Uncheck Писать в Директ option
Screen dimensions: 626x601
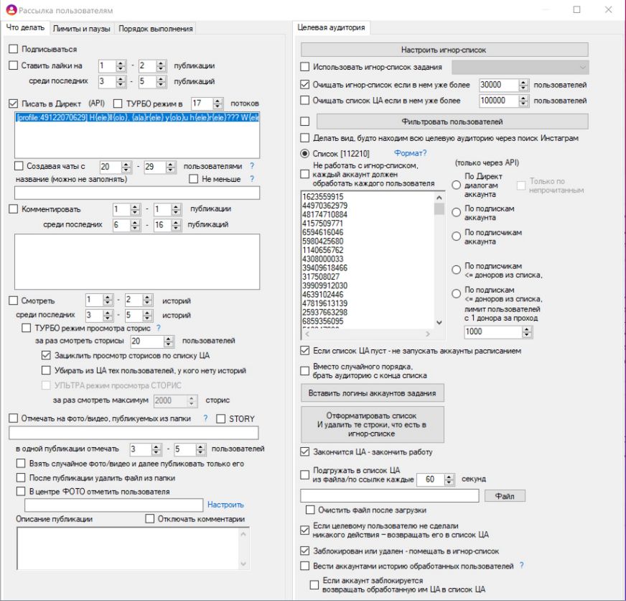coord(14,104)
